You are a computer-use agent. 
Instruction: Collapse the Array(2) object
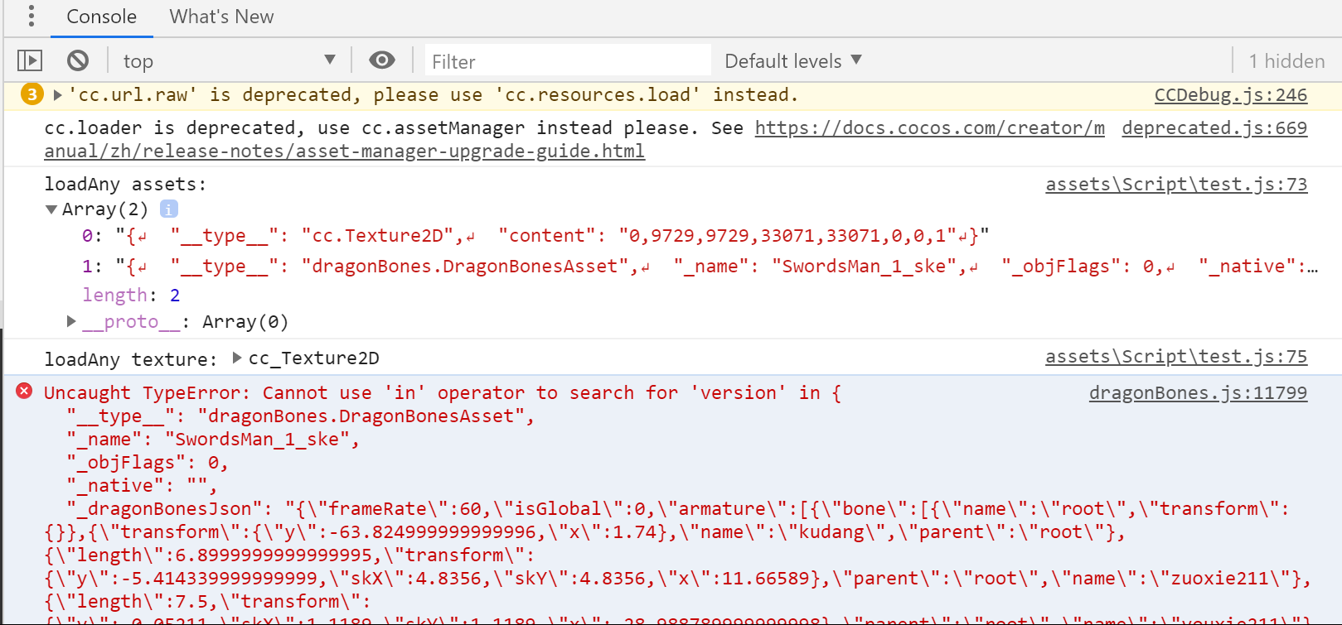pyautogui.click(x=51, y=209)
